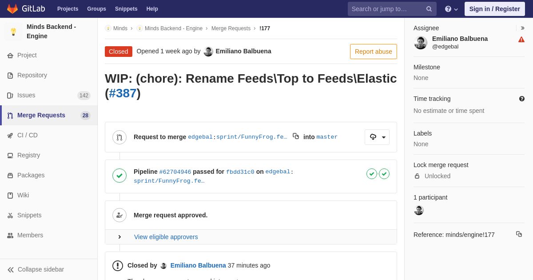Click the assignee red warning icon
Image resolution: width=533 pixels, height=280 pixels.
pos(521,40)
